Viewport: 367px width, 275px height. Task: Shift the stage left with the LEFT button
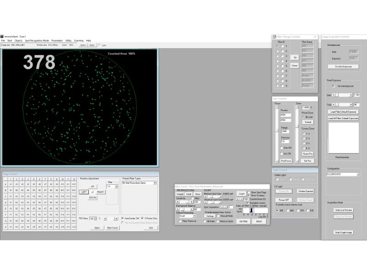tap(84, 192)
